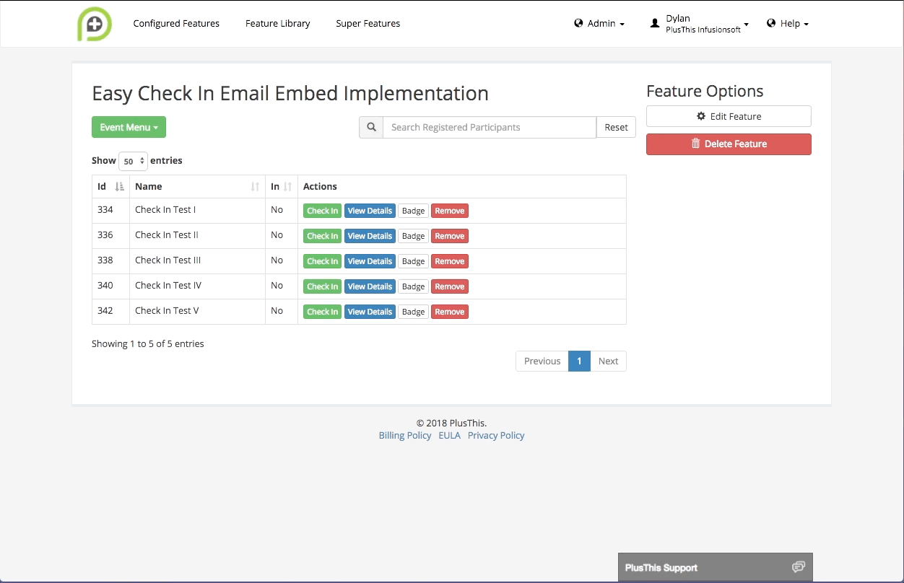Open Badge for Check In Test IV
Image resolution: width=904 pixels, height=583 pixels.
point(413,286)
